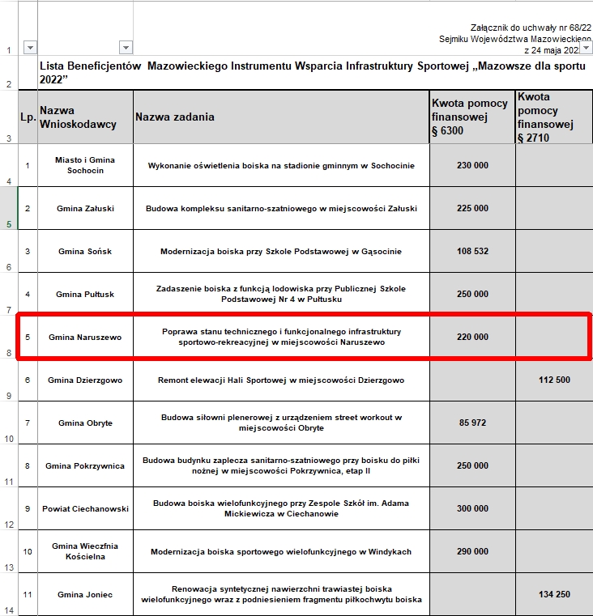The image size is (593, 616).
Task: Click the 'Nazwa zadania' header cell
Action: pyautogui.click(x=282, y=117)
